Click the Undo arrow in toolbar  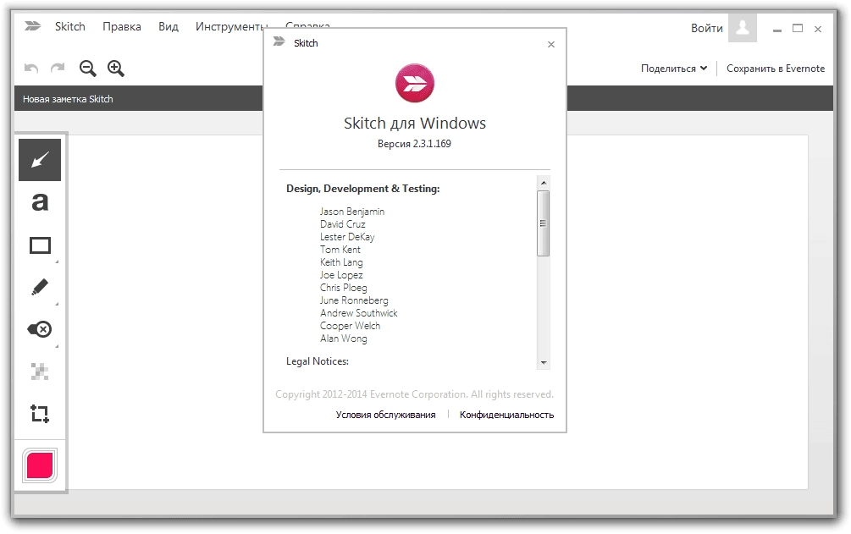click(31, 69)
